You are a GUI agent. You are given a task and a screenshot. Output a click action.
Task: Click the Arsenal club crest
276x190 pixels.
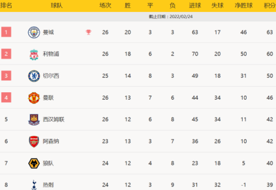point(34,141)
